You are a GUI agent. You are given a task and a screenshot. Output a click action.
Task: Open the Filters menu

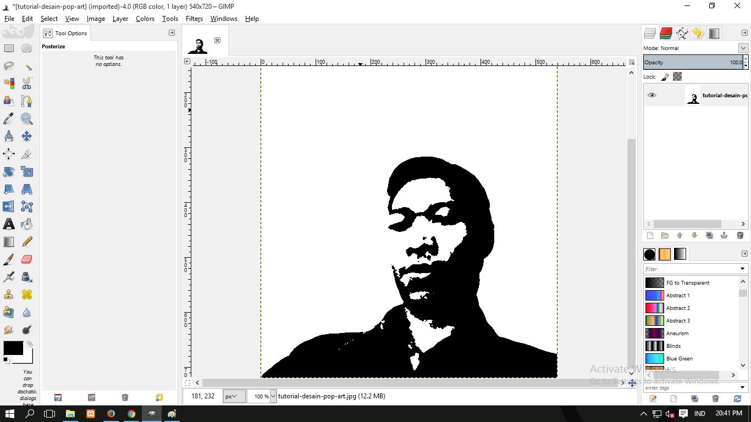pos(194,18)
